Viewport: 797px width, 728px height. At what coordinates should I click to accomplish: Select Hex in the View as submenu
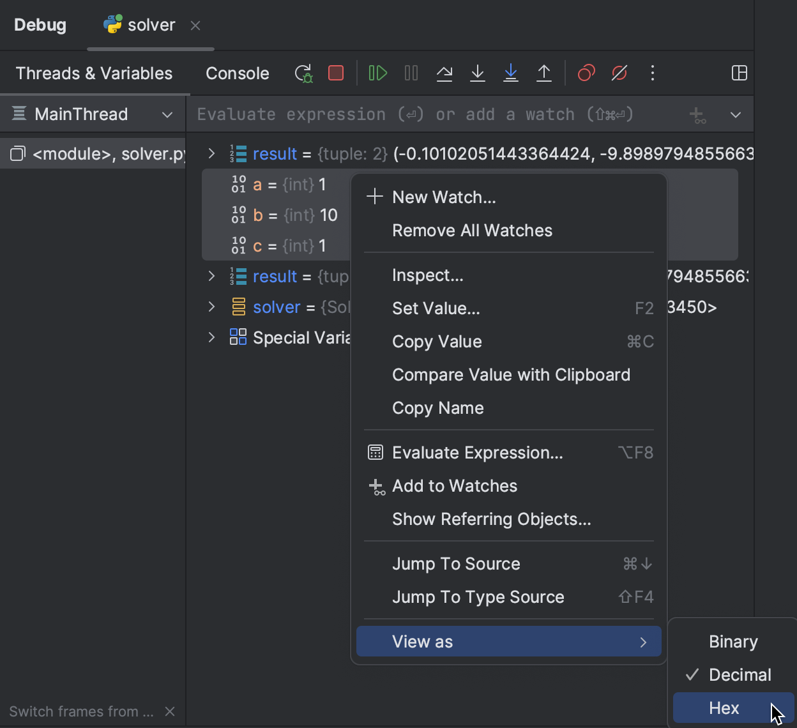coord(724,708)
